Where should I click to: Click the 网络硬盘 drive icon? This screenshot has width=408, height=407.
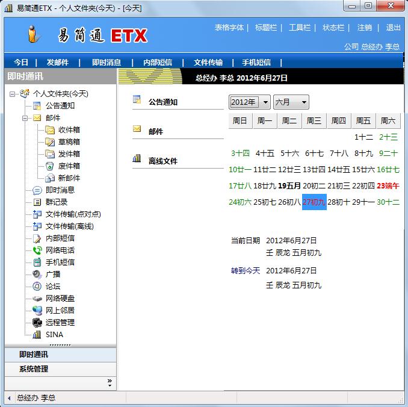37,299
